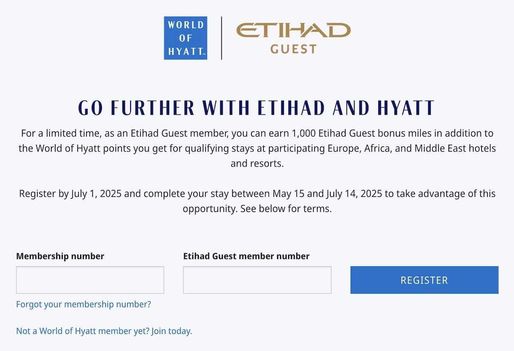
Task: Click the Etihad wordmark logo
Action: 293,31
